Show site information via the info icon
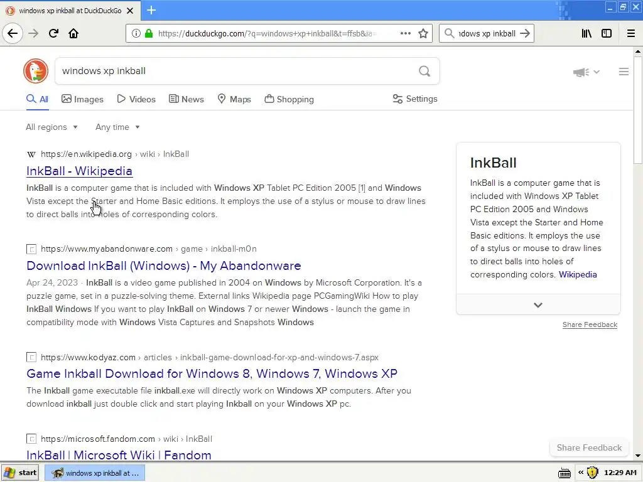The image size is (643, 482). 136,33
